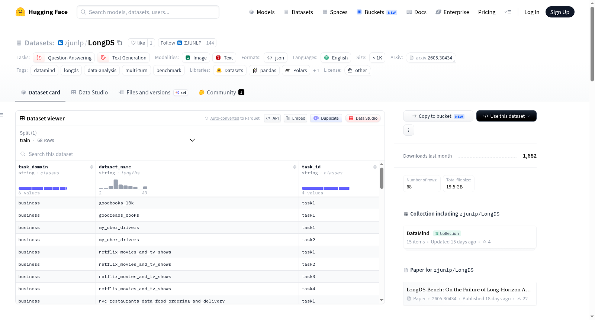This screenshot has height=320, width=595.
Task: Go to Datasets in the navigation
Action: point(299,12)
